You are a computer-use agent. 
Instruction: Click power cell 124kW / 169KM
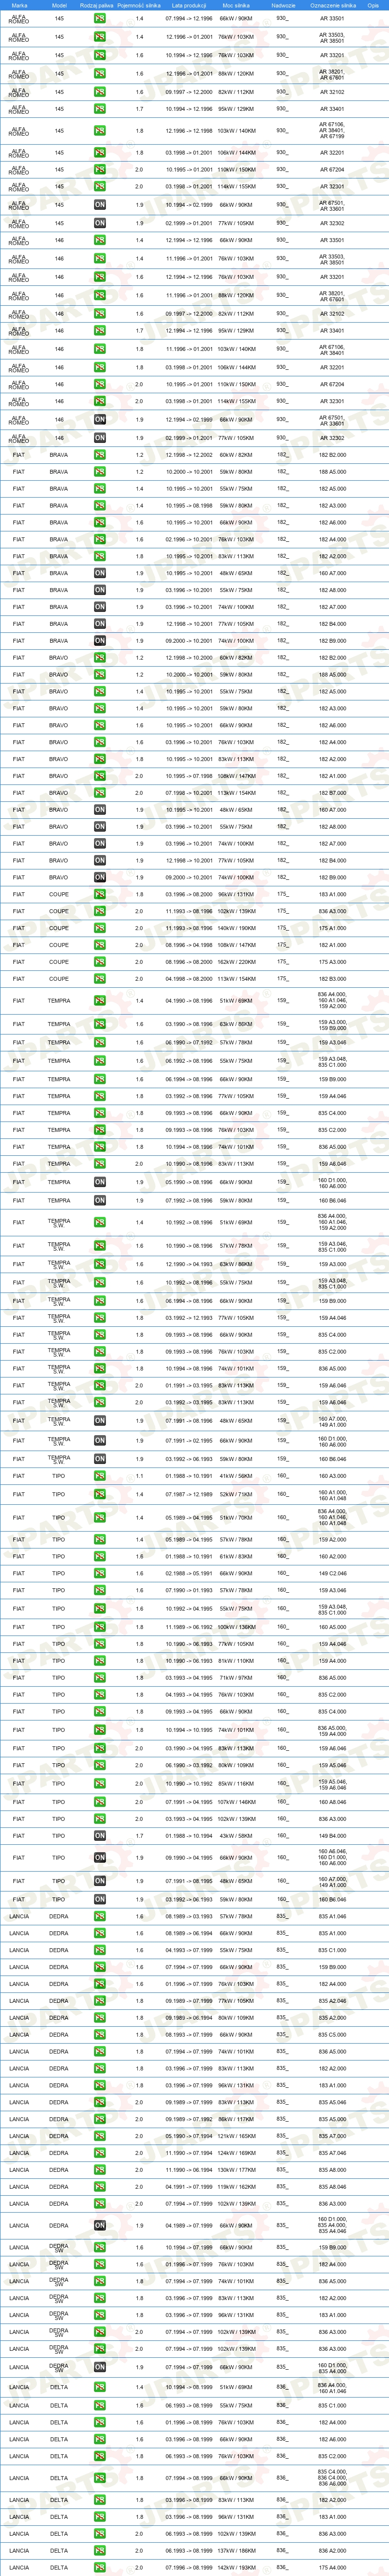pyautogui.click(x=237, y=2153)
